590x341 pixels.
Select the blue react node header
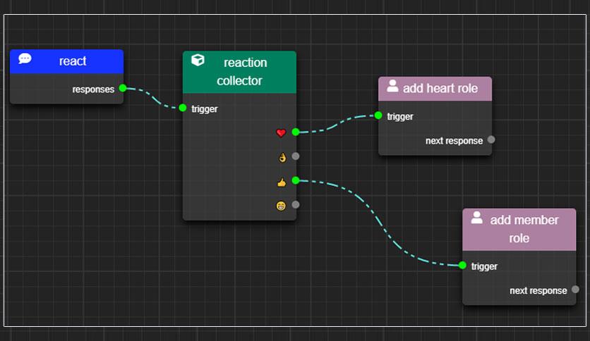(66, 61)
